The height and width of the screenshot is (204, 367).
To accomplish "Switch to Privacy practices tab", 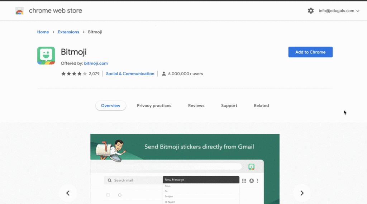I will 154,106.
